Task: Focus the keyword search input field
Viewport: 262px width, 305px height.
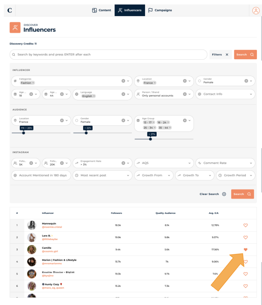Action: tap(109, 54)
